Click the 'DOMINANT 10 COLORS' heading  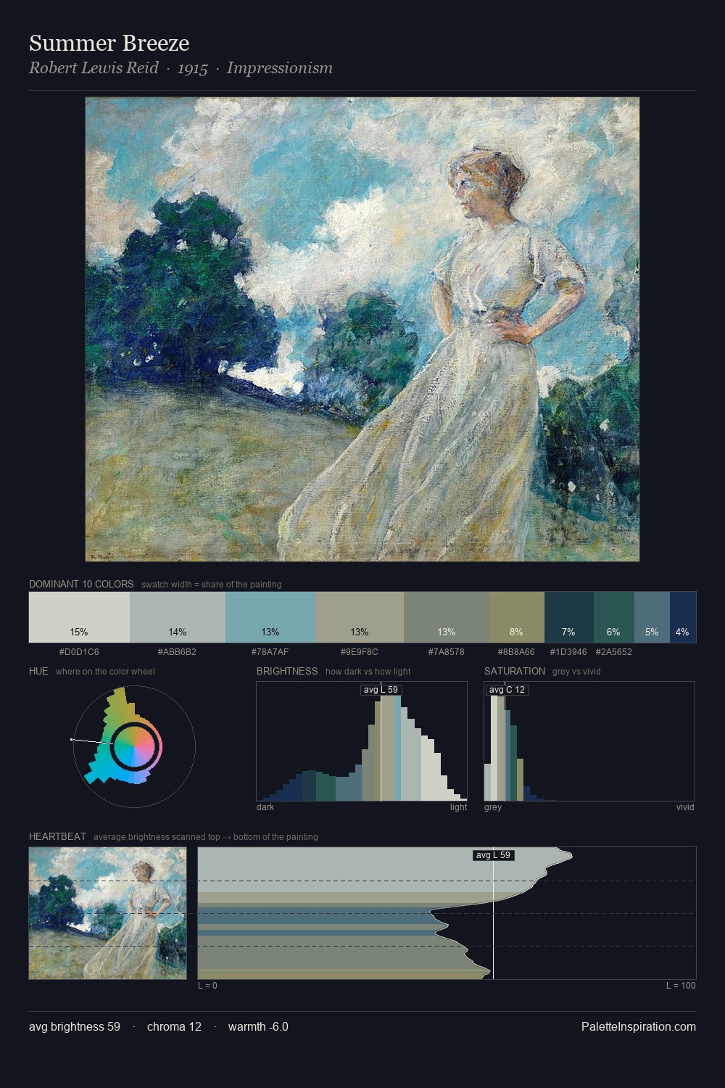pos(81,584)
